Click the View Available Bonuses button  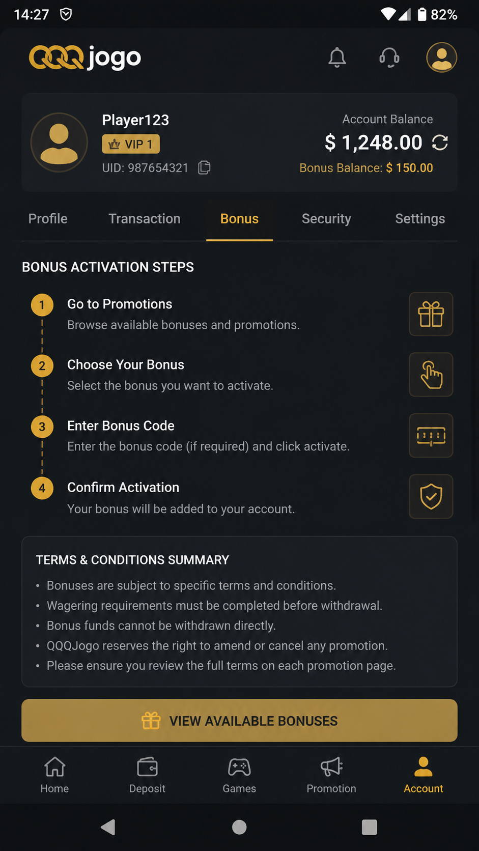tap(239, 721)
